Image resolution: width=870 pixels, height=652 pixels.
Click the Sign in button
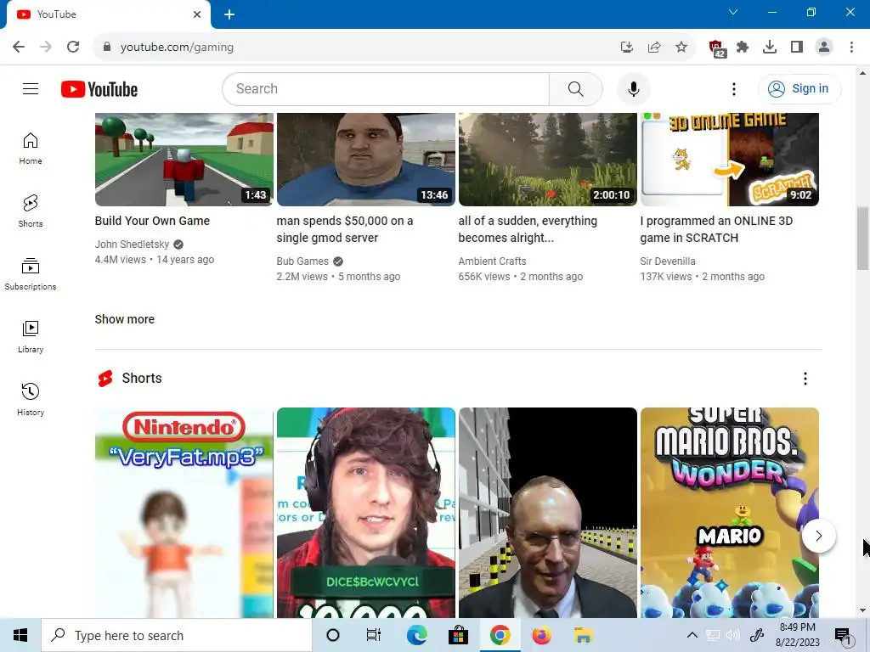pyautogui.click(x=799, y=88)
